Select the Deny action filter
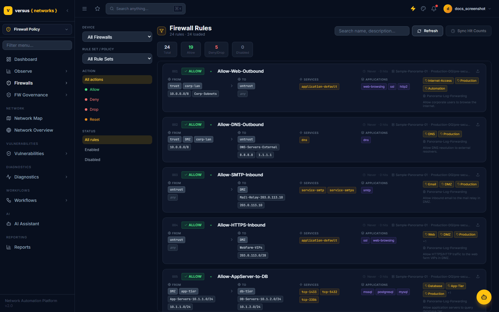 coord(117,100)
